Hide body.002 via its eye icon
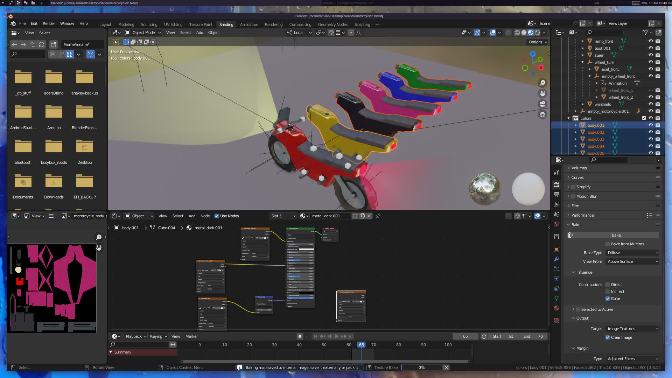The image size is (672, 378). pos(650,132)
